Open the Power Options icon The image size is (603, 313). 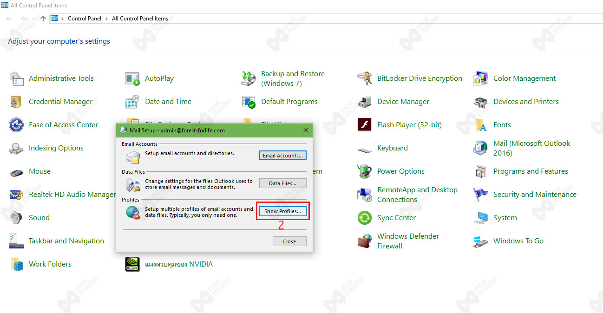click(365, 171)
